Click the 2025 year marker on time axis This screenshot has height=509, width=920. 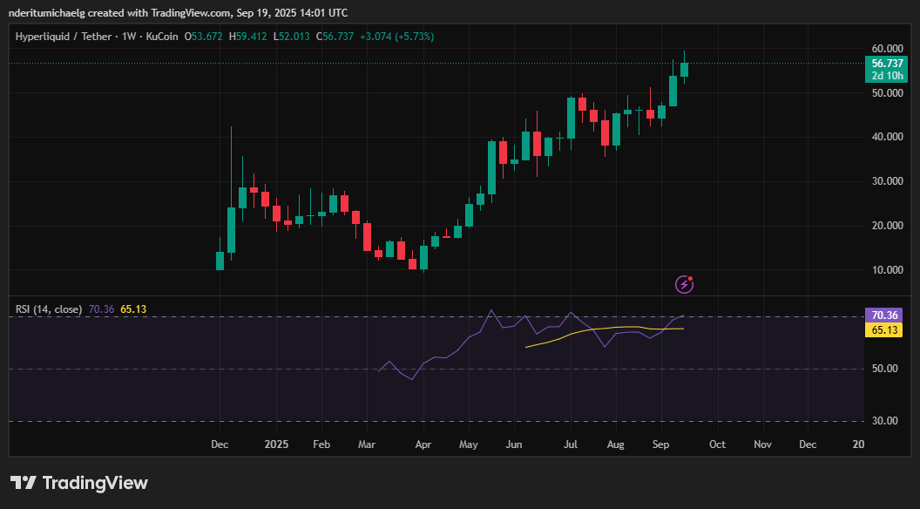276,445
